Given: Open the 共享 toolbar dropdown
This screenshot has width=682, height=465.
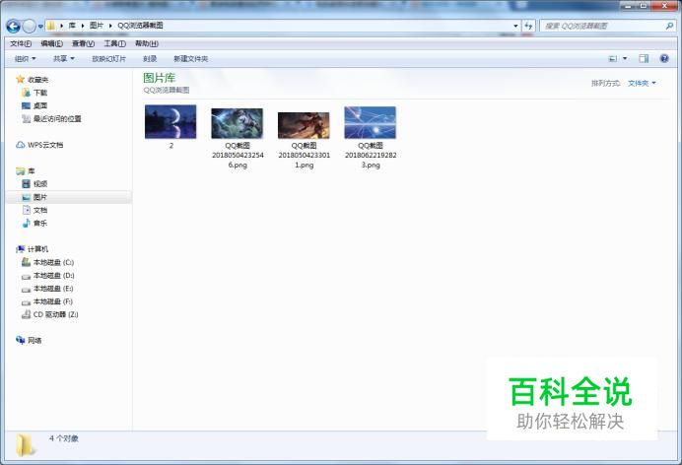Looking at the screenshot, I should 63,59.
